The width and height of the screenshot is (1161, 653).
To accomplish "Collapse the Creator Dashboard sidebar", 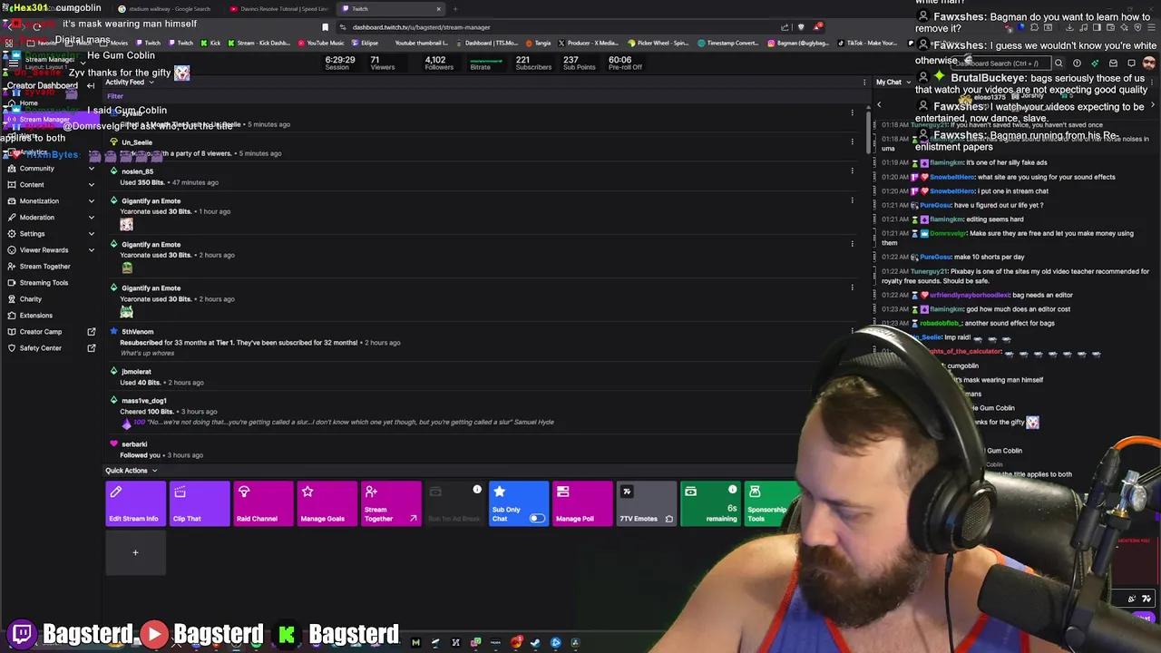I will tap(91, 86).
